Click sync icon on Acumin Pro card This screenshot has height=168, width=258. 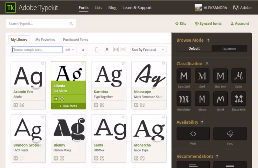coord(22,105)
